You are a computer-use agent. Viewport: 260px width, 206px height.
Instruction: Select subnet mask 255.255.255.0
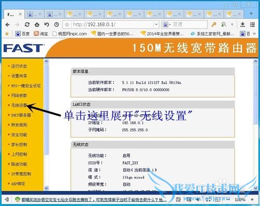click(135, 130)
